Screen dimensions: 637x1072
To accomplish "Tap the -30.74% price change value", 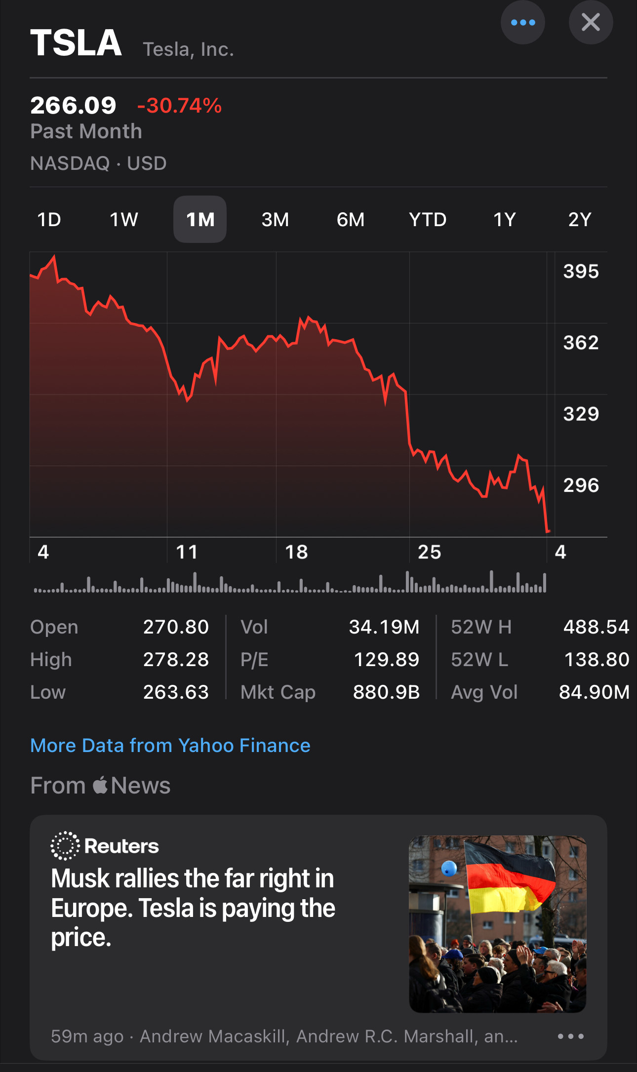I will (x=180, y=106).
